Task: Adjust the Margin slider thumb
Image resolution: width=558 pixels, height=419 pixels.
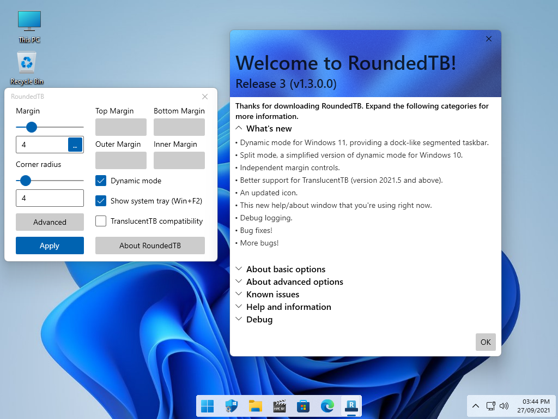Action: tap(32, 127)
